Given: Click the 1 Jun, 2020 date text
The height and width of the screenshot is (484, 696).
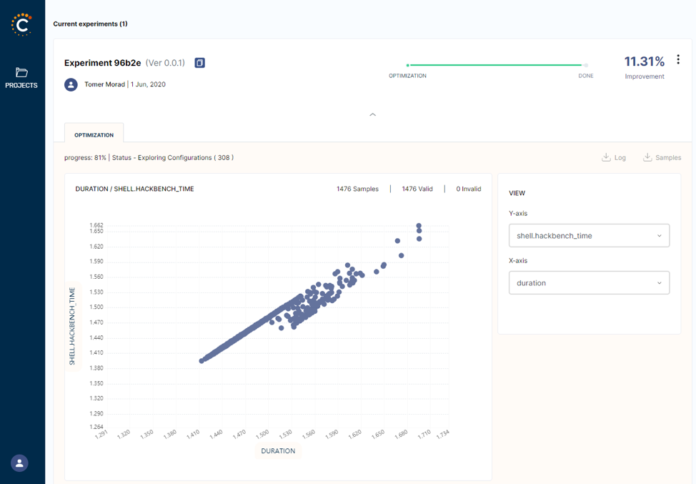Looking at the screenshot, I should point(148,84).
